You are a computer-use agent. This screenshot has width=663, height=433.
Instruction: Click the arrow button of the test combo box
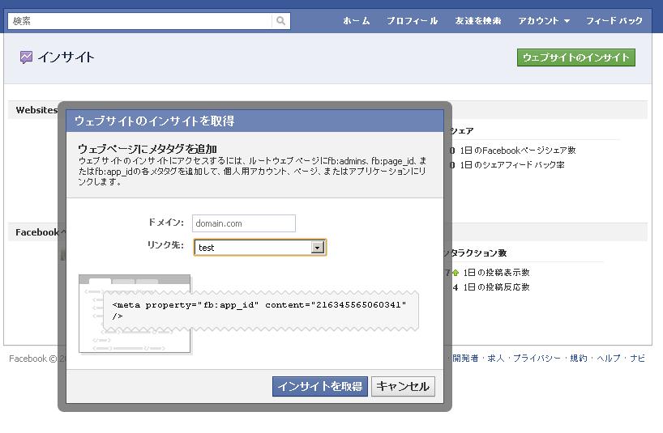click(x=317, y=248)
